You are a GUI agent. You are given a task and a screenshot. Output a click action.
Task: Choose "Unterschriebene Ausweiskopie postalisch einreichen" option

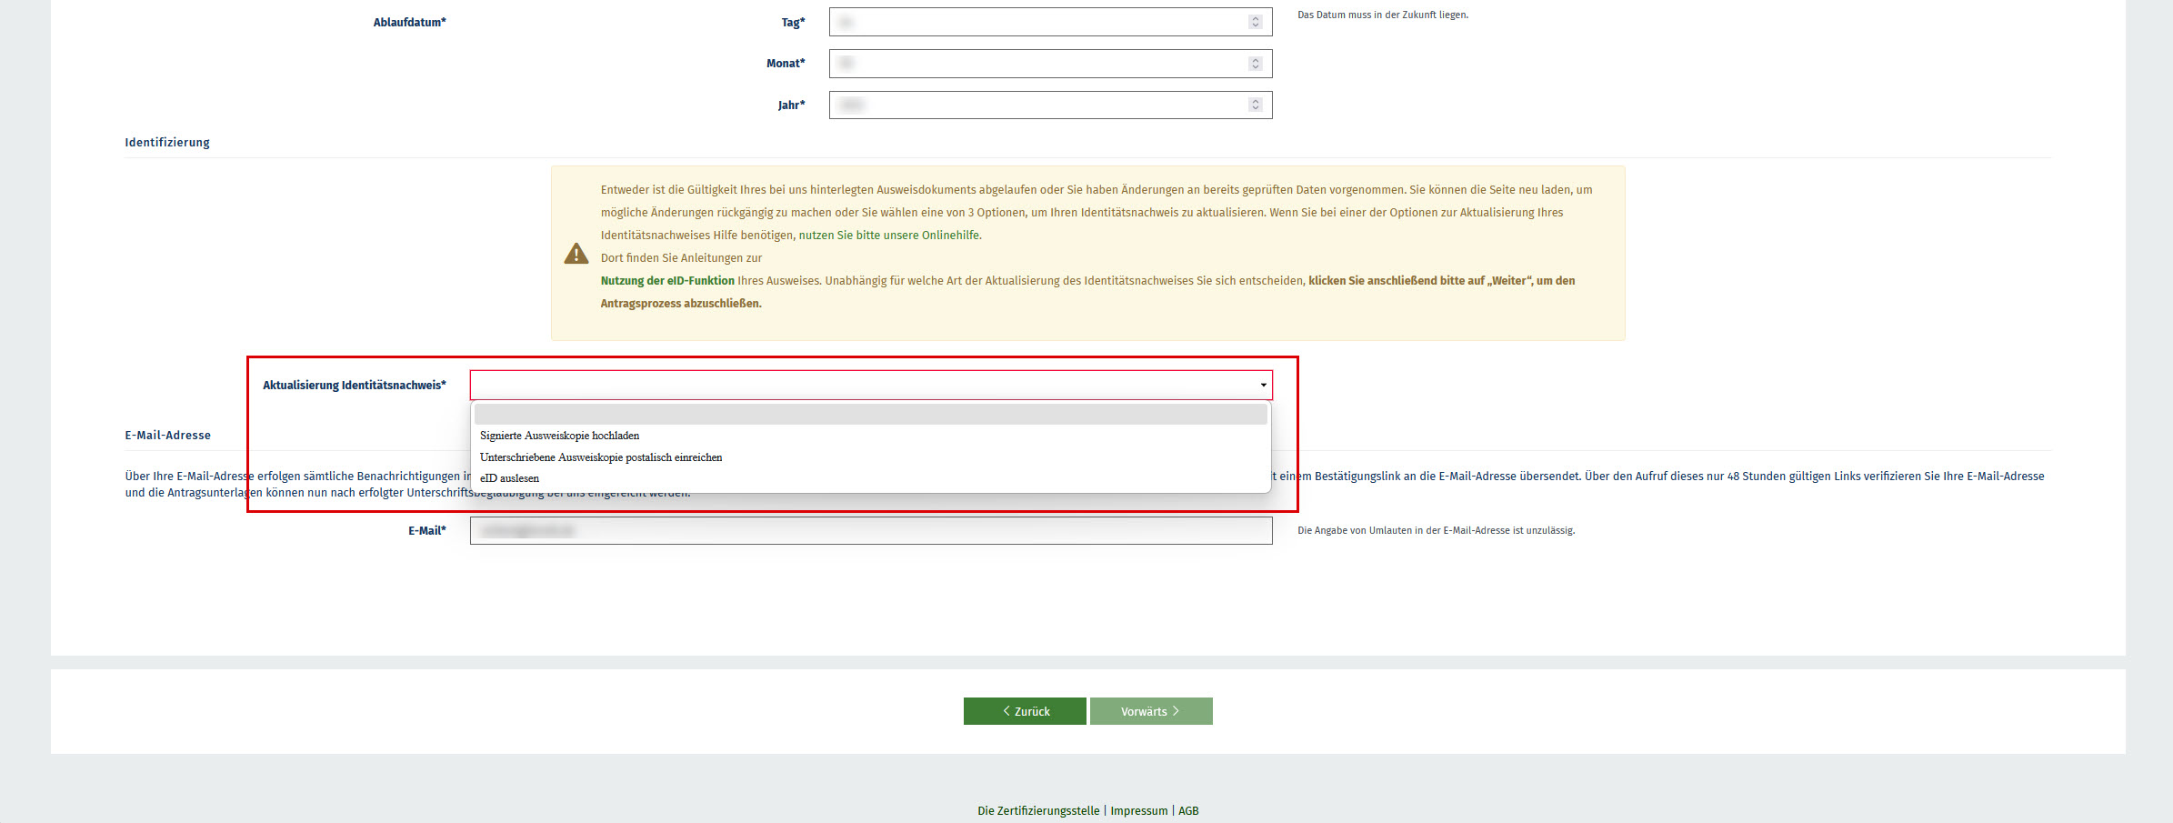pyautogui.click(x=600, y=457)
